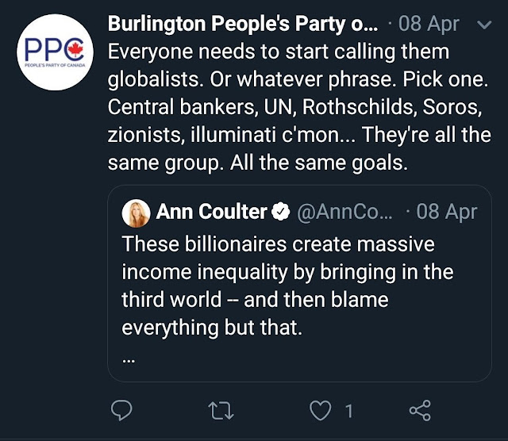Click the quoted tweet's 08 Apr timestamp

446,212
